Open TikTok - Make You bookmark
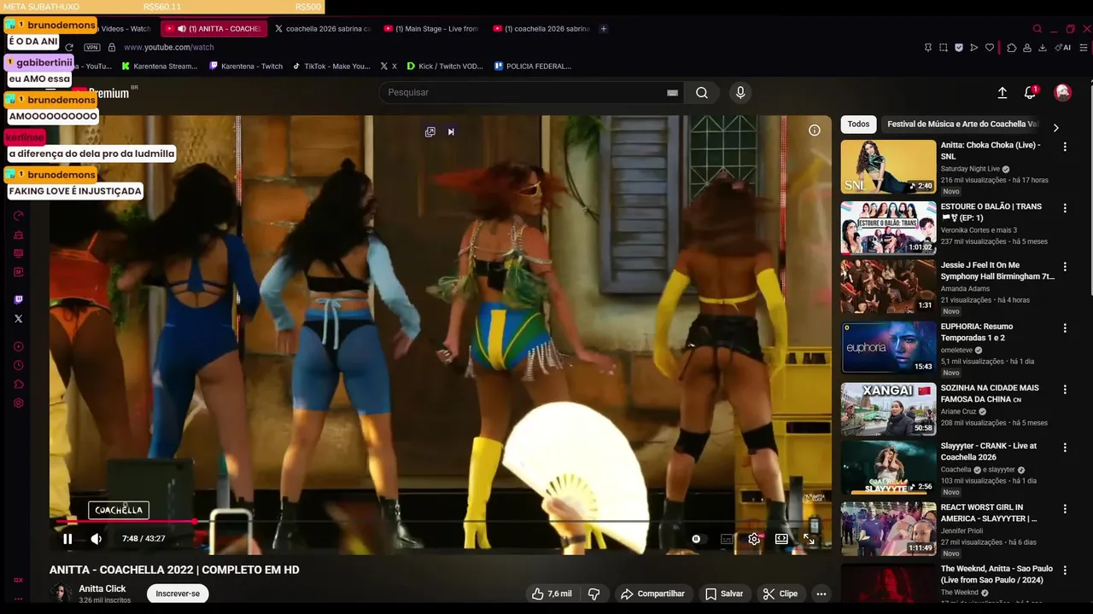The image size is (1093, 614). (331, 66)
